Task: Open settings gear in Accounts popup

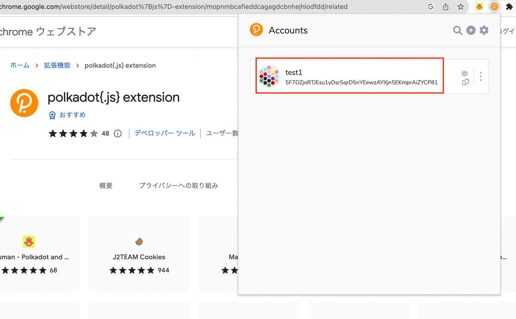Action: [484, 31]
